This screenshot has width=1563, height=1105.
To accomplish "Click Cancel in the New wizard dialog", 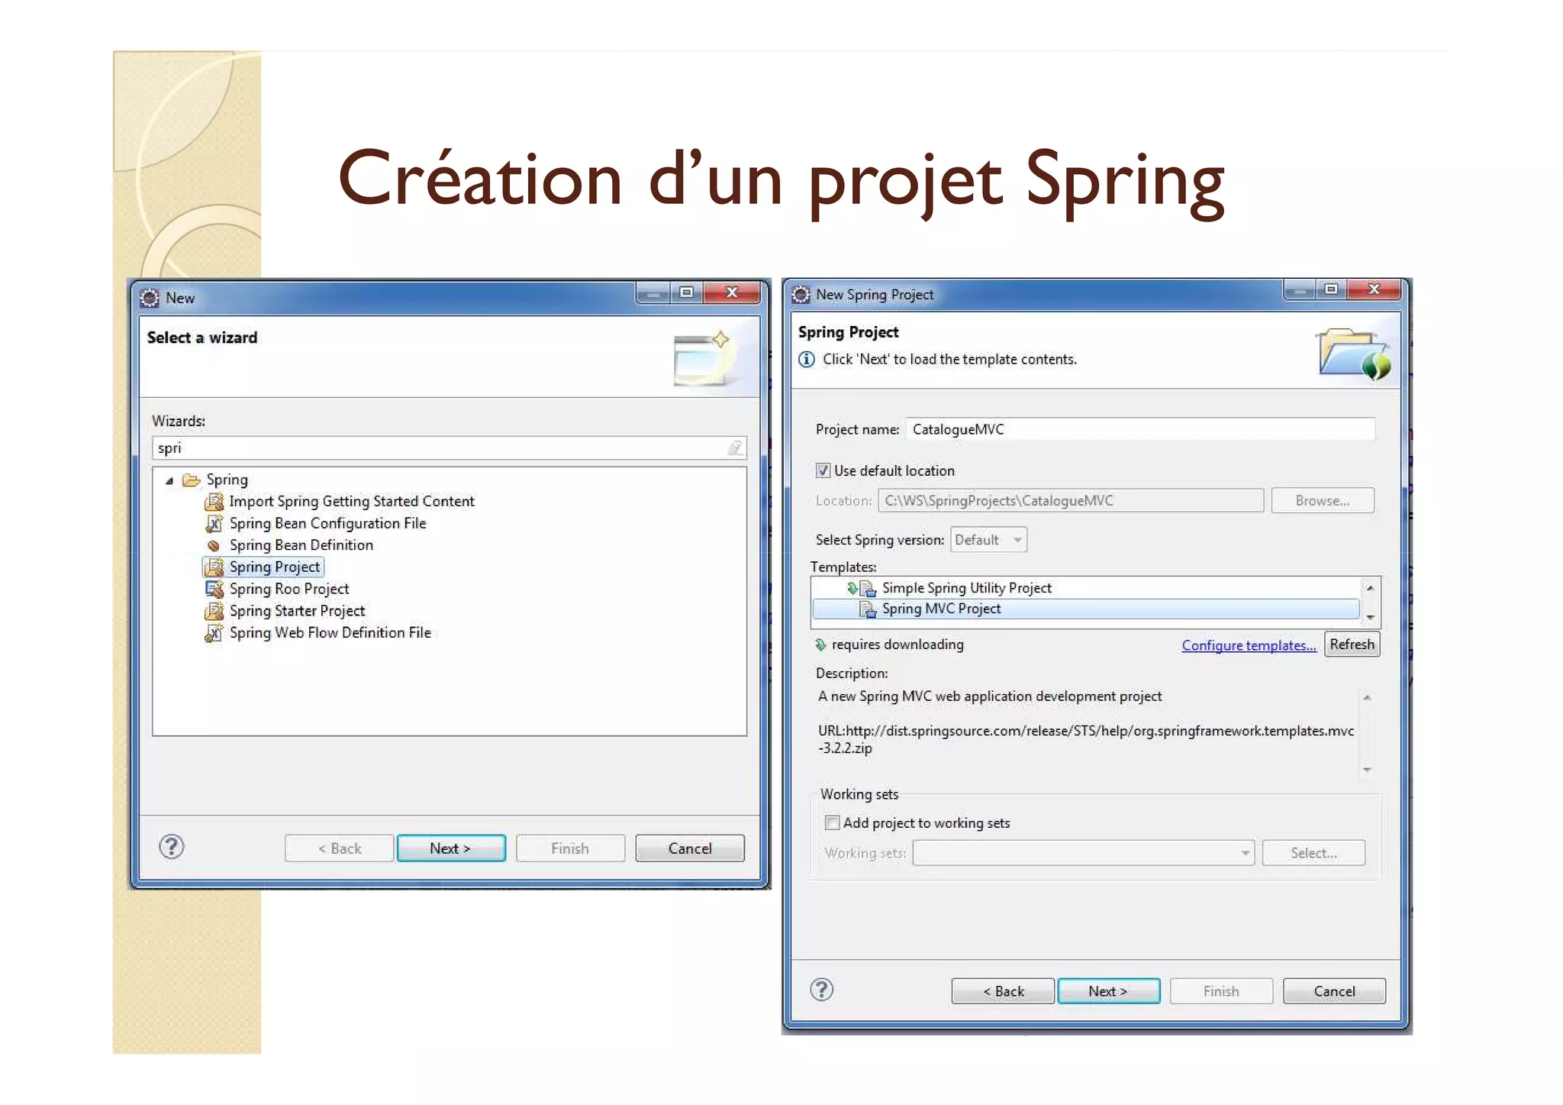I will (689, 848).
